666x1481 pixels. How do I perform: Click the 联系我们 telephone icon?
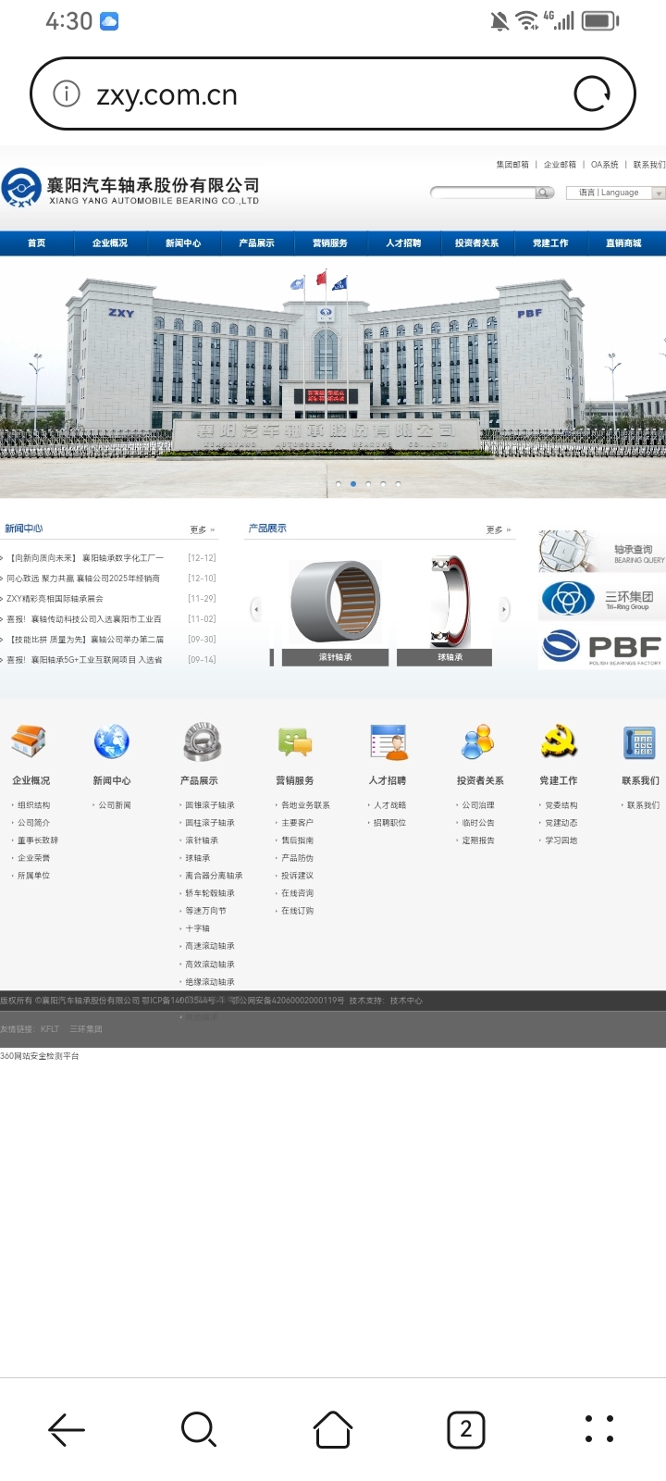tap(639, 742)
